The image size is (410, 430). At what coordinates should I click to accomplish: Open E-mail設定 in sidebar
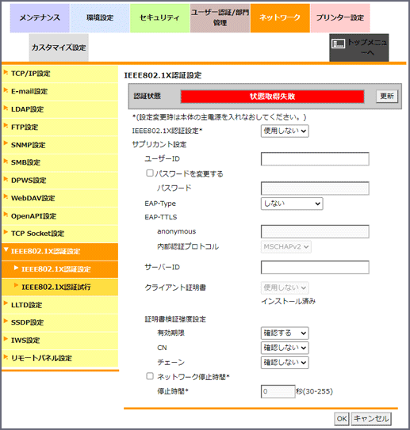59,92
